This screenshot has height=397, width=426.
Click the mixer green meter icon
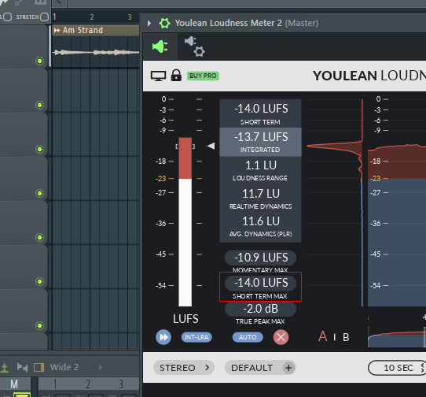coord(4,367)
